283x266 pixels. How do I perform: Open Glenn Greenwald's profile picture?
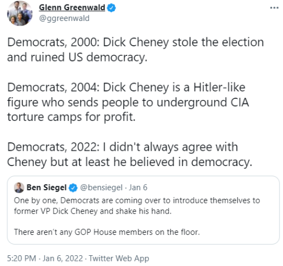(x=20, y=13)
